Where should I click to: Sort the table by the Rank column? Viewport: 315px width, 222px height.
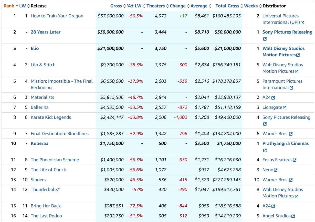[x=10, y=6]
